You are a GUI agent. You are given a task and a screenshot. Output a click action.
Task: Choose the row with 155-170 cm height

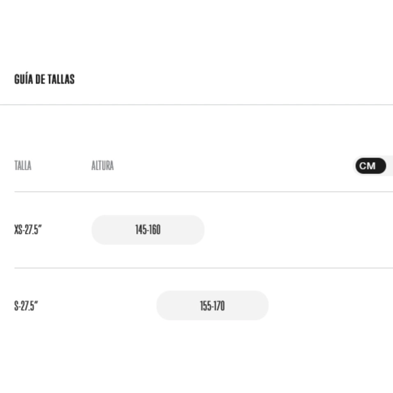pos(203,306)
